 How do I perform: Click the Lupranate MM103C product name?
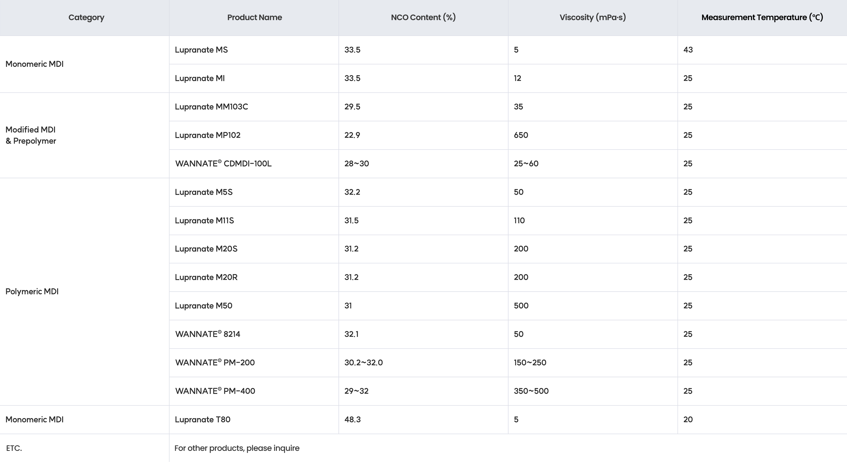click(211, 107)
